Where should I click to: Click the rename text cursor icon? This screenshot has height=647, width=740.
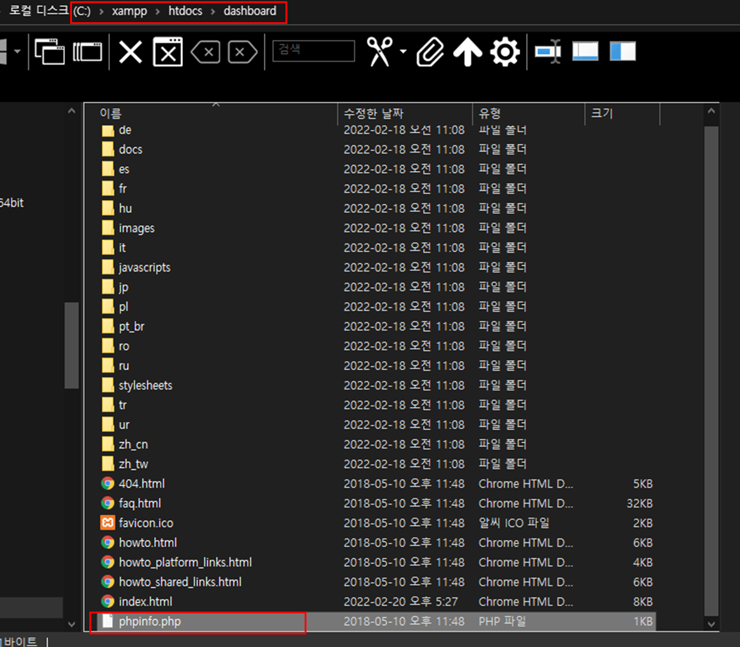tap(548, 52)
